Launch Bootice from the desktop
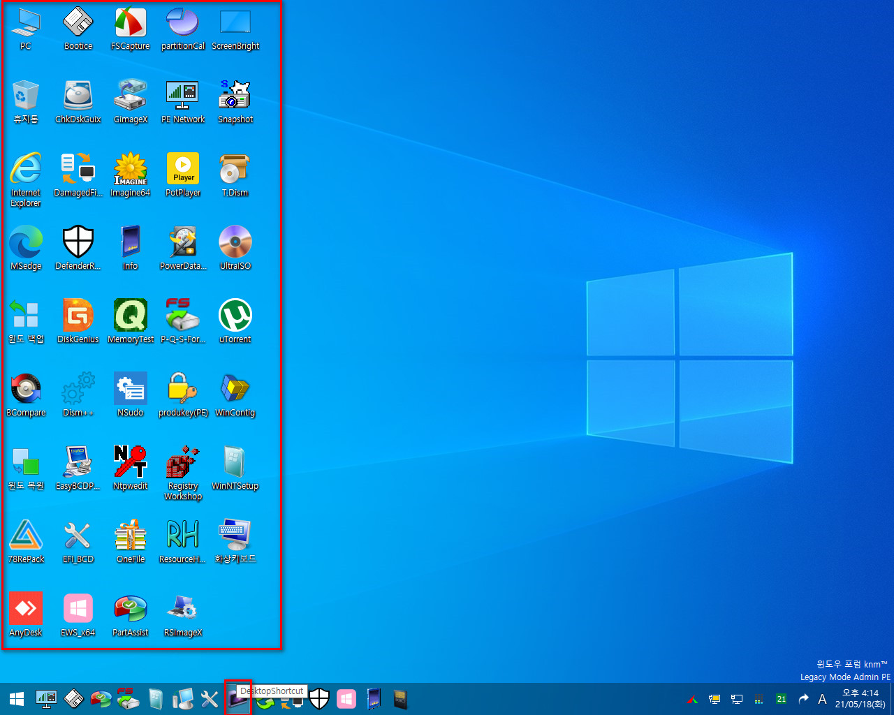Image resolution: width=894 pixels, height=715 pixels. 78,29
